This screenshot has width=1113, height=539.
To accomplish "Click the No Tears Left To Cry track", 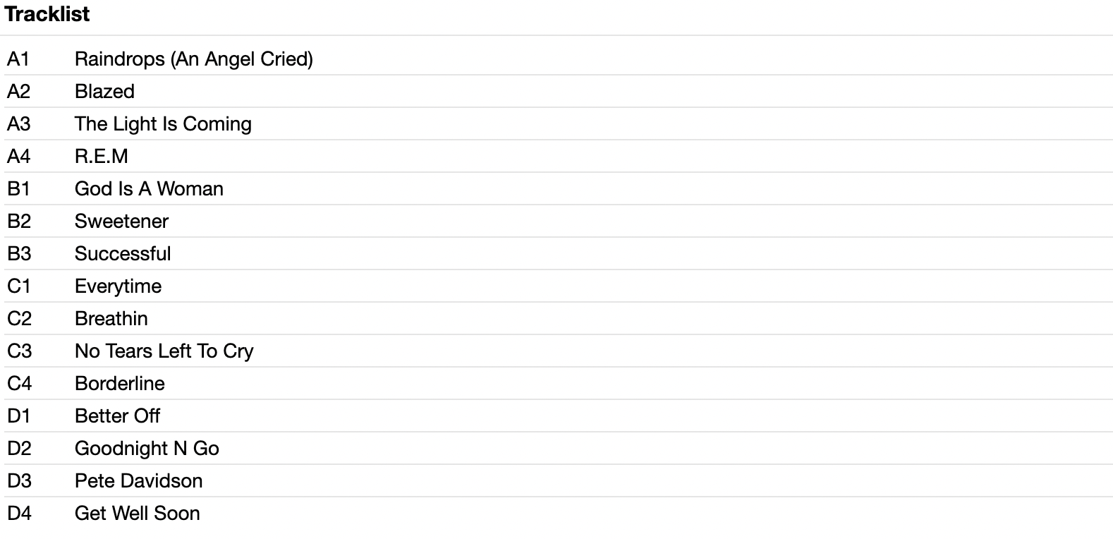I will point(164,351).
